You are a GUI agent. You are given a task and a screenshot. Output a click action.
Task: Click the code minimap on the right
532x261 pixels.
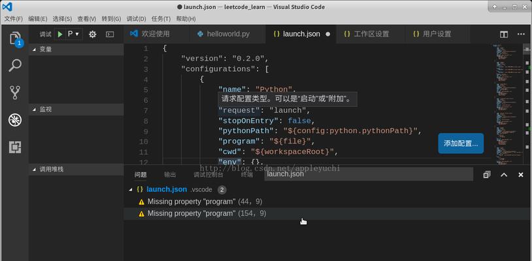[508, 104]
